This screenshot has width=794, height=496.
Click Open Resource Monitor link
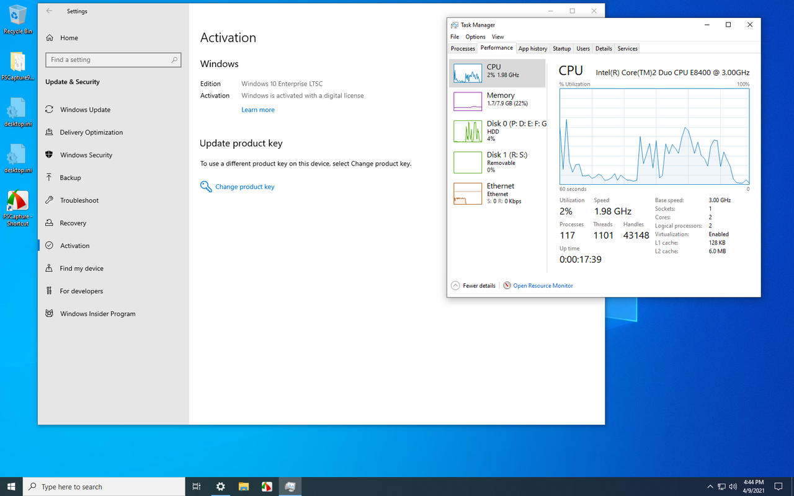[543, 286]
